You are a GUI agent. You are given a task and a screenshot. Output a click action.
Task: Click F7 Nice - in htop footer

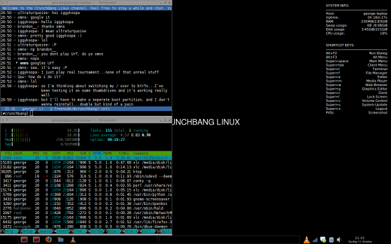pyautogui.click(x=112, y=231)
